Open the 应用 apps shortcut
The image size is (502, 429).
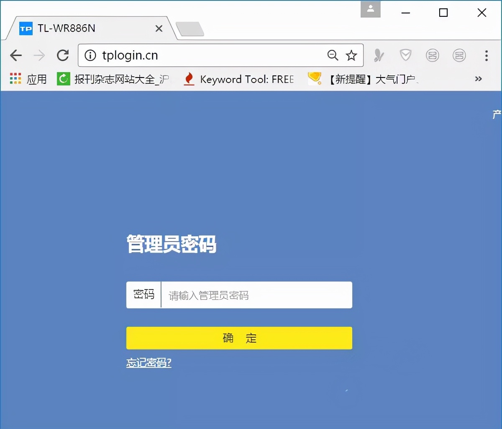pyautogui.click(x=28, y=79)
